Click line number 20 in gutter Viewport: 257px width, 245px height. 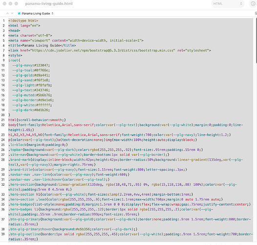point(3,115)
